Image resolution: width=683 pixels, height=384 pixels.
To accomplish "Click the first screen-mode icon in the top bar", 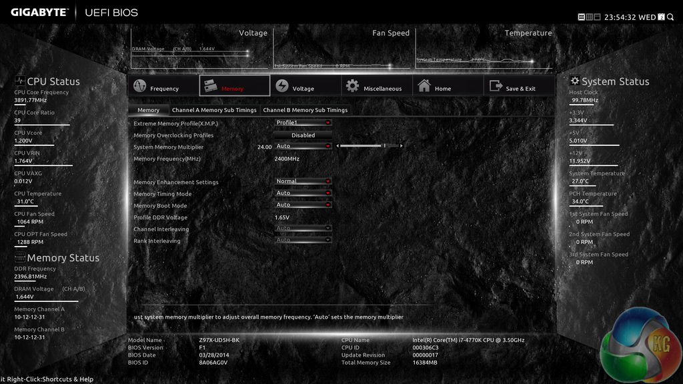I will 581,17.
